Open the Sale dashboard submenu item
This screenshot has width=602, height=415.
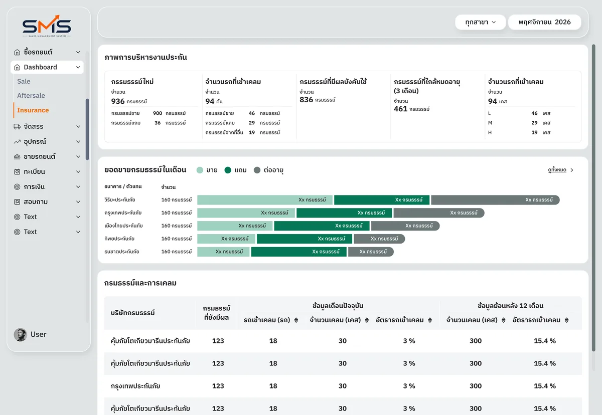tap(24, 81)
